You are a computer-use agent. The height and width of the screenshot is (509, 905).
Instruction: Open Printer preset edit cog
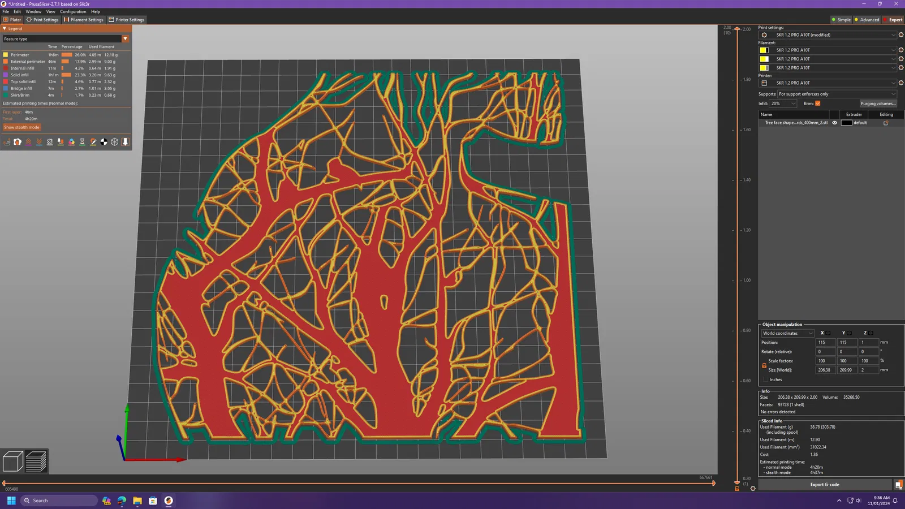click(901, 83)
